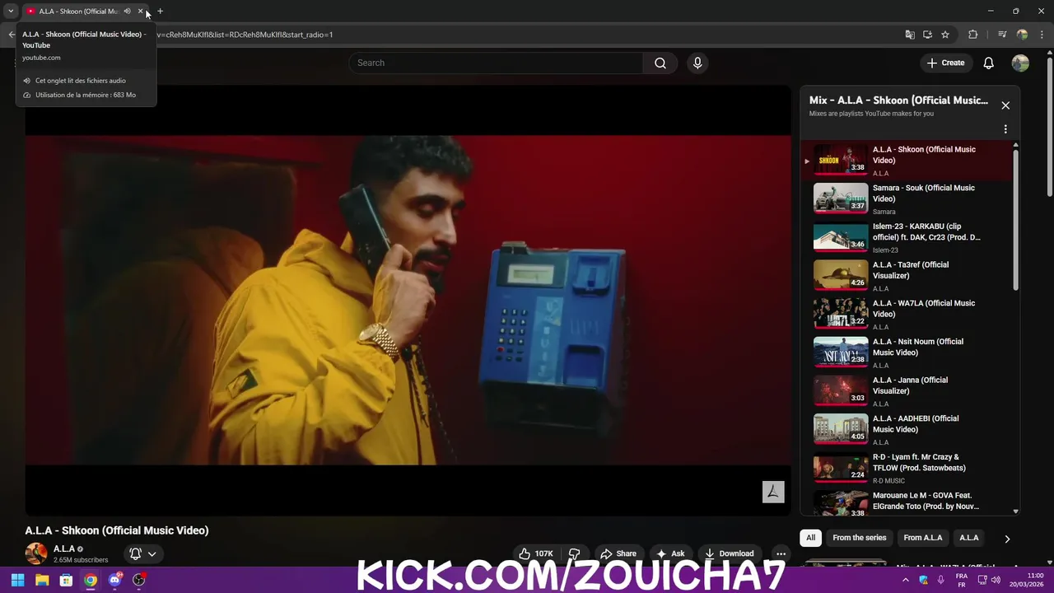Viewport: 1054px width, 593px height.
Task: Click the Ask button
Action: coord(670,553)
